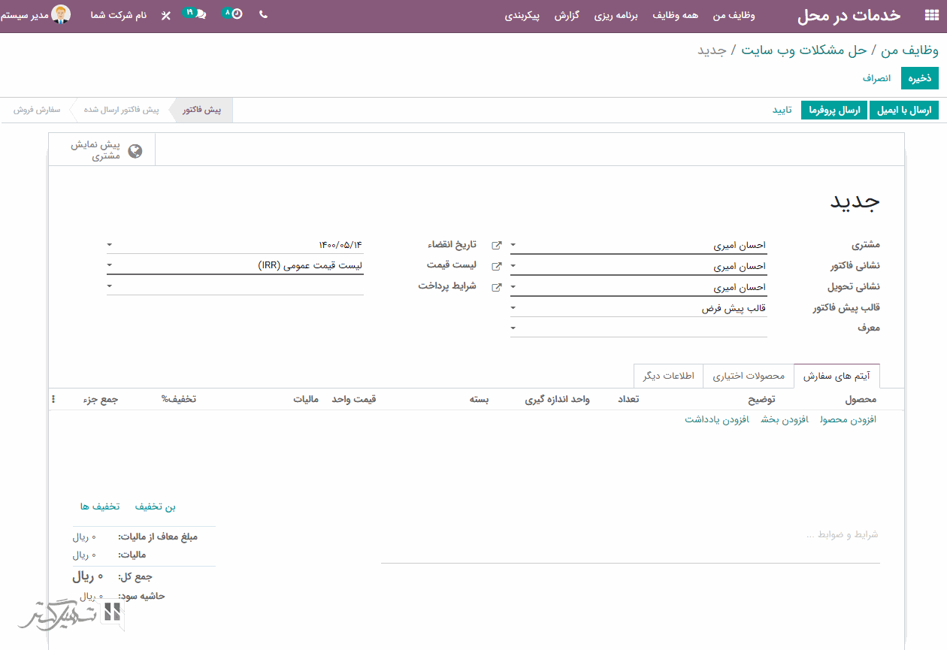This screenshot has height=650, width=947.
Task: Open external link next to مشتری field
Action: (496, 246)
